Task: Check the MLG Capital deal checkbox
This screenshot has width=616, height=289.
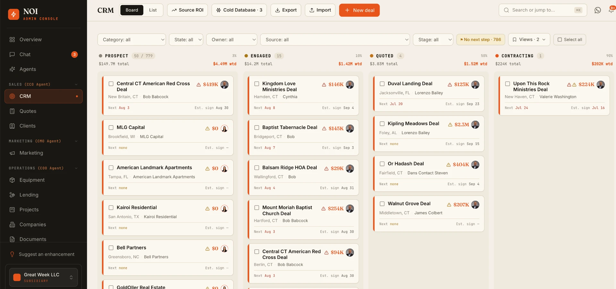Action: (111, 127)
